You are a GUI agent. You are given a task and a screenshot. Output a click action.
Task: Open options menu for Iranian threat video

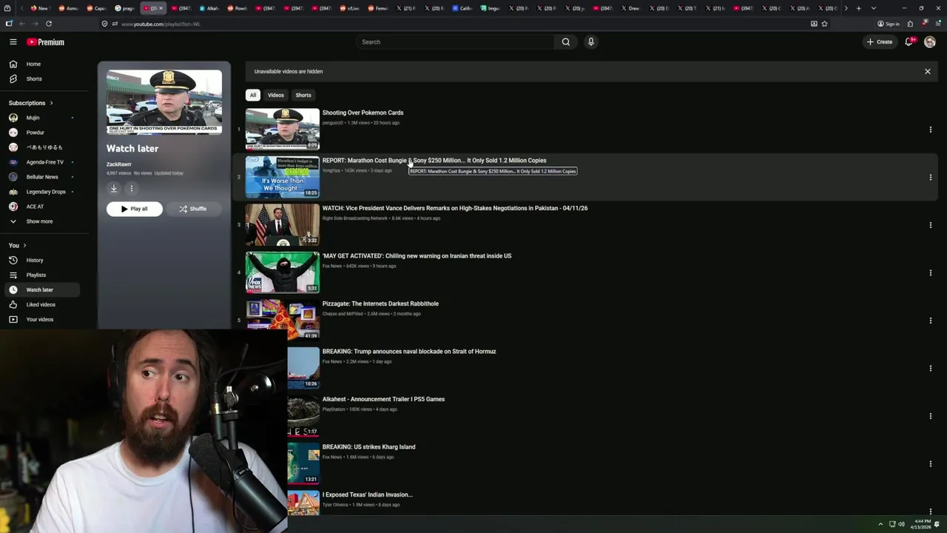pyautogui.click(x=930, y=273)
